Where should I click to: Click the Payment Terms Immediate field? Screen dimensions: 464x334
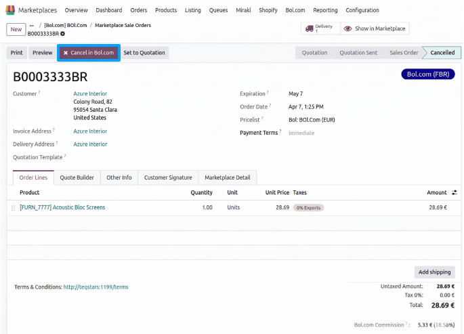point(301,133)
